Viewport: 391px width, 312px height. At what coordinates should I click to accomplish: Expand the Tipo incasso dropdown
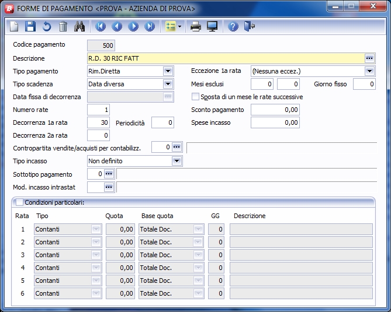(177, 161)
